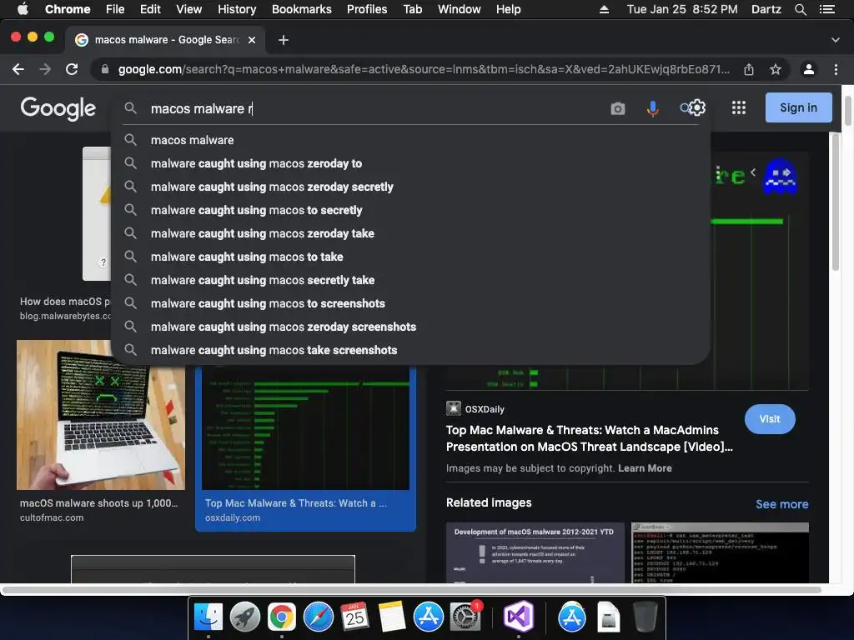Open the Bookmarks menu
854x640 pixels.
[x=302, y=9]
